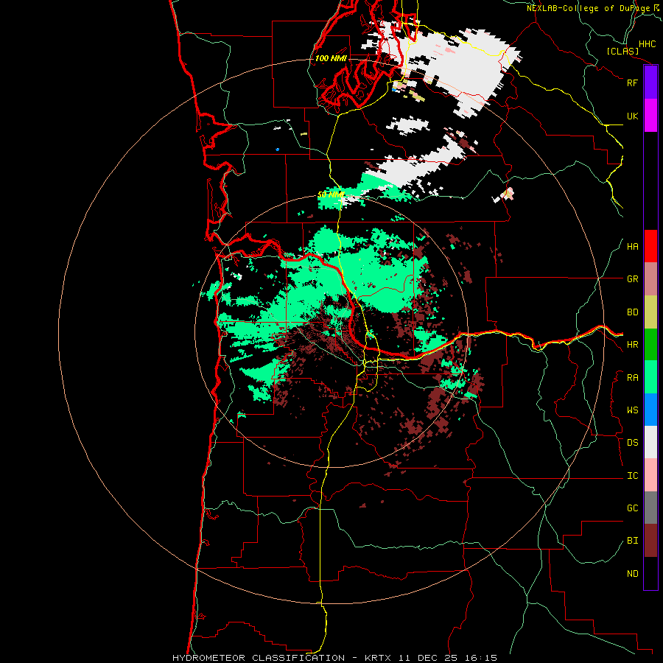Viewport: 663px width, 663px height.
Task: Click the DS white legend swatch
Action: point(650,442)
